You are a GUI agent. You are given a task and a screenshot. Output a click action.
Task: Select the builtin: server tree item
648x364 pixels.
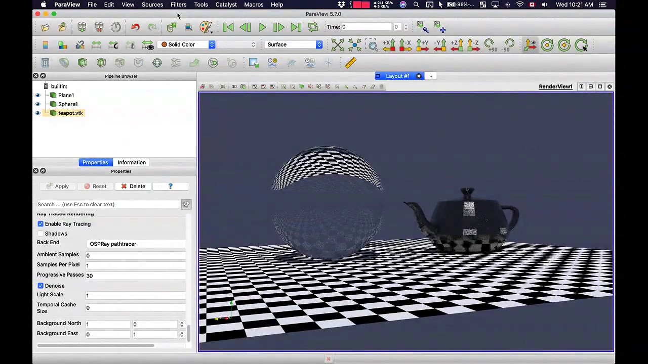[59, 86]
